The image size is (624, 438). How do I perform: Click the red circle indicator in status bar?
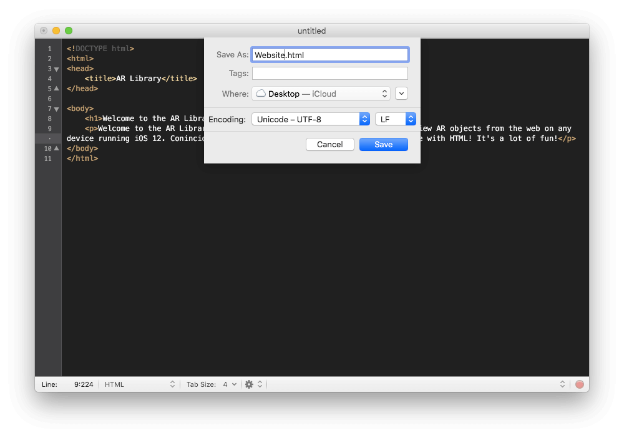580,384
